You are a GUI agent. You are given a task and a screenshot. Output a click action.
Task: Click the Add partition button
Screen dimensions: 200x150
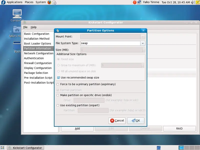[x=77, y=128]
